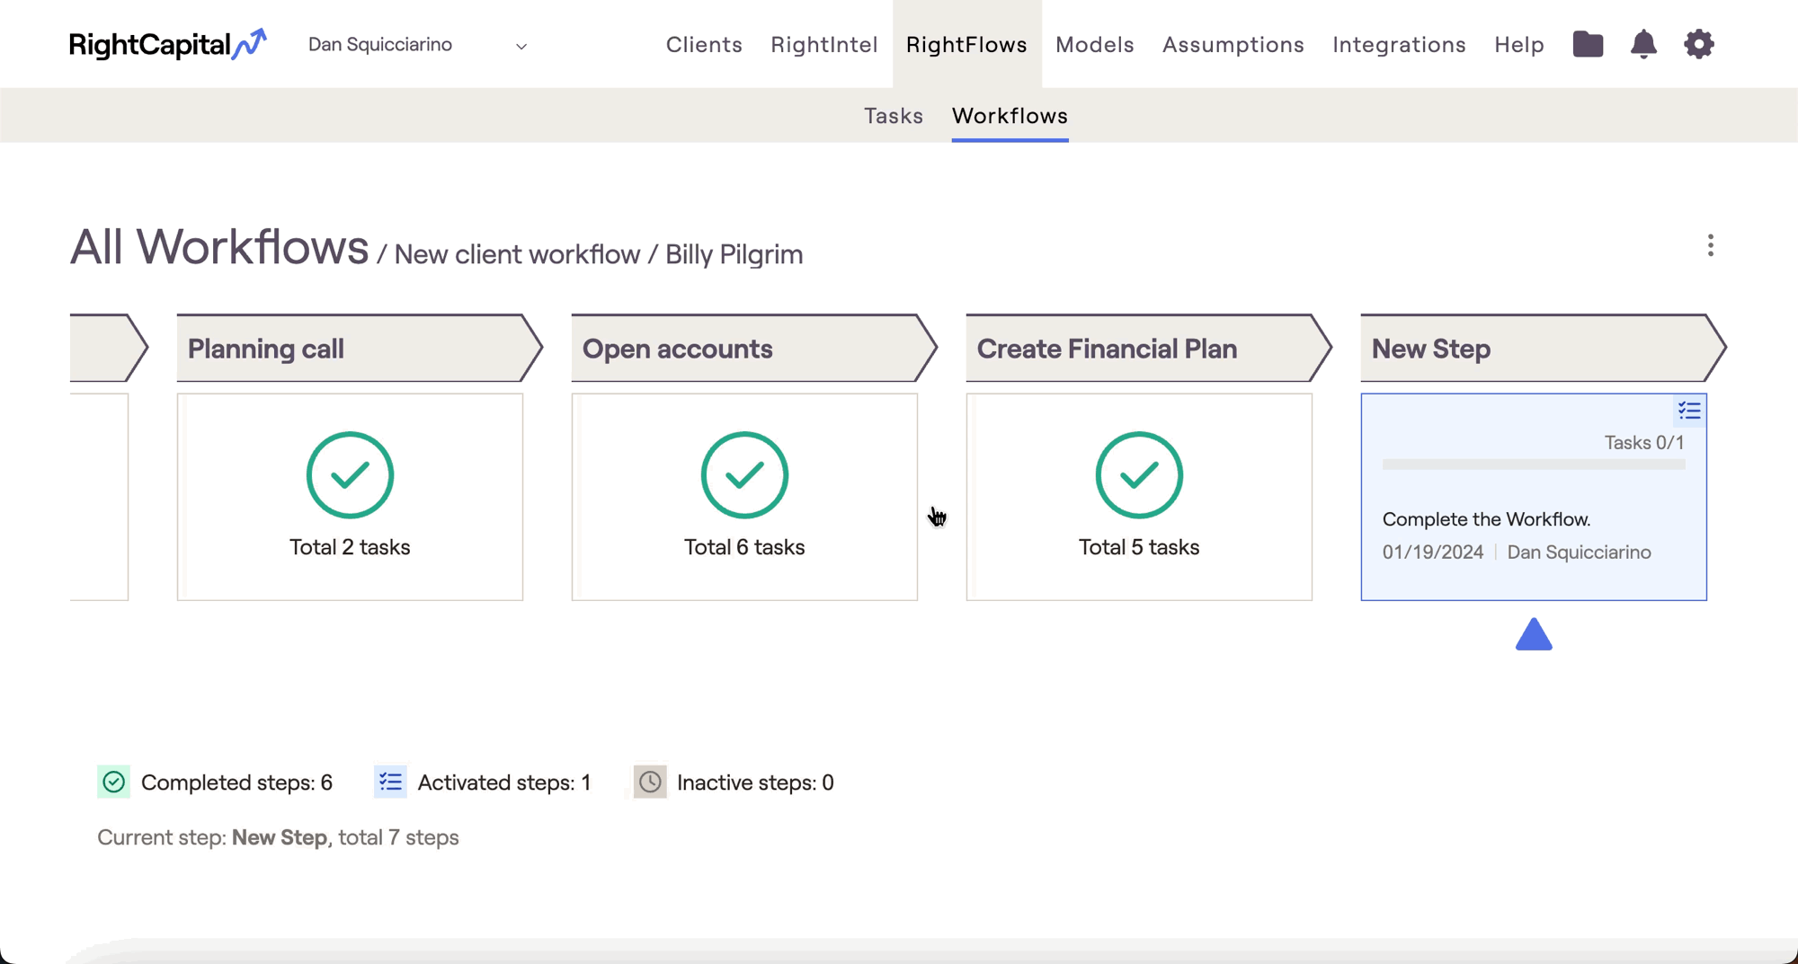The height and width of the screenshot is (964, 1798).
Task: Click task list icon in New Step card
Action: coord(1689,411)
